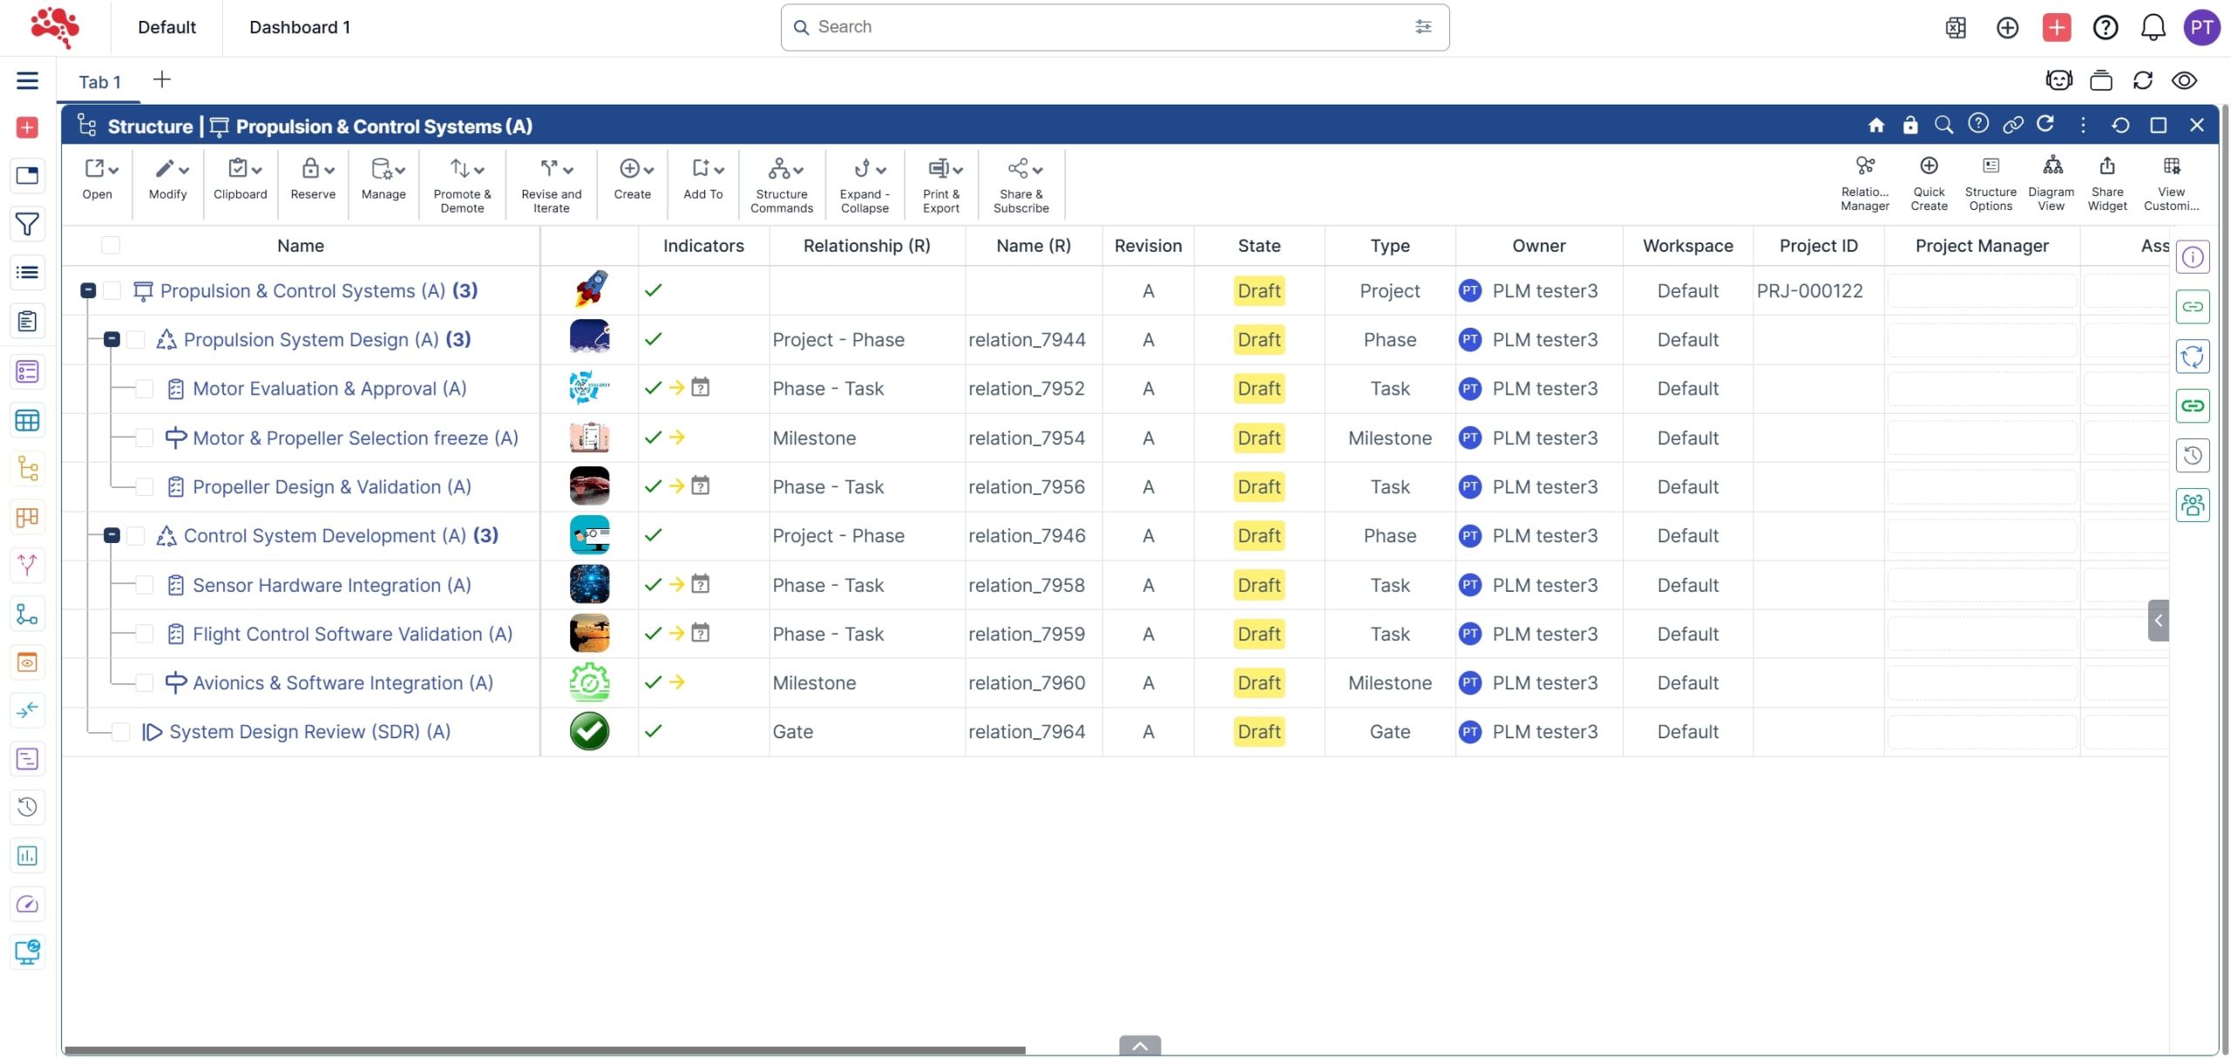
Task: Collapse Control System Development node
Action: click(112, 536)
